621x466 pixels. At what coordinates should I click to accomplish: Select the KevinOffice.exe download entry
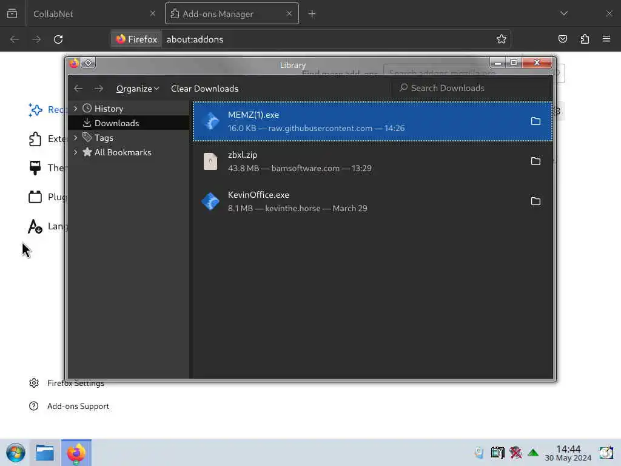(373, 201)
